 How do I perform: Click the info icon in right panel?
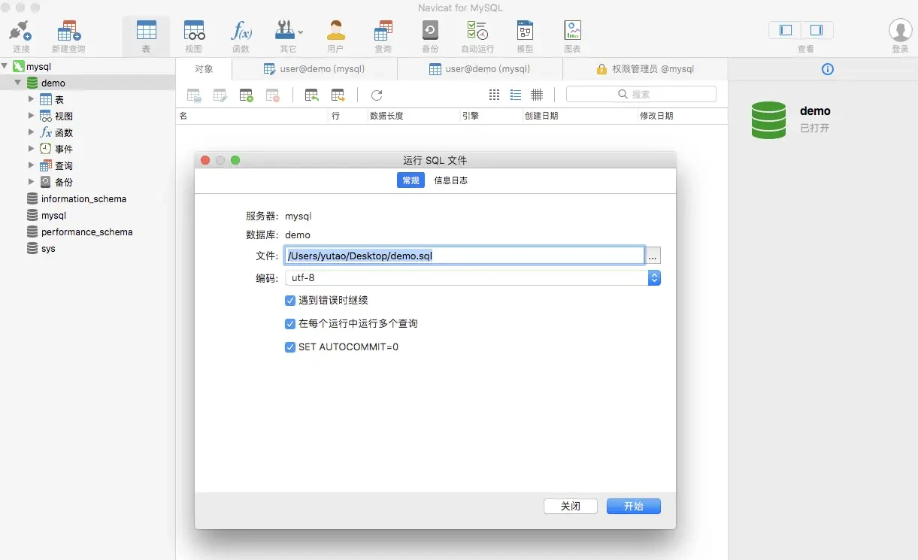coord(828,69)
